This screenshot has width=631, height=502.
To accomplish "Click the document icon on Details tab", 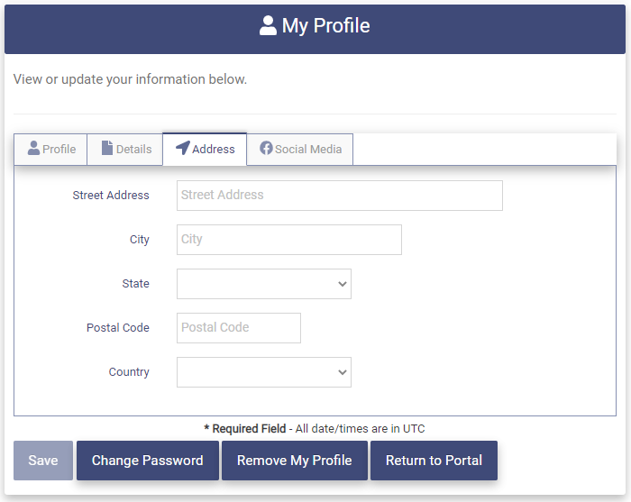I will click(x=107, y=149).
